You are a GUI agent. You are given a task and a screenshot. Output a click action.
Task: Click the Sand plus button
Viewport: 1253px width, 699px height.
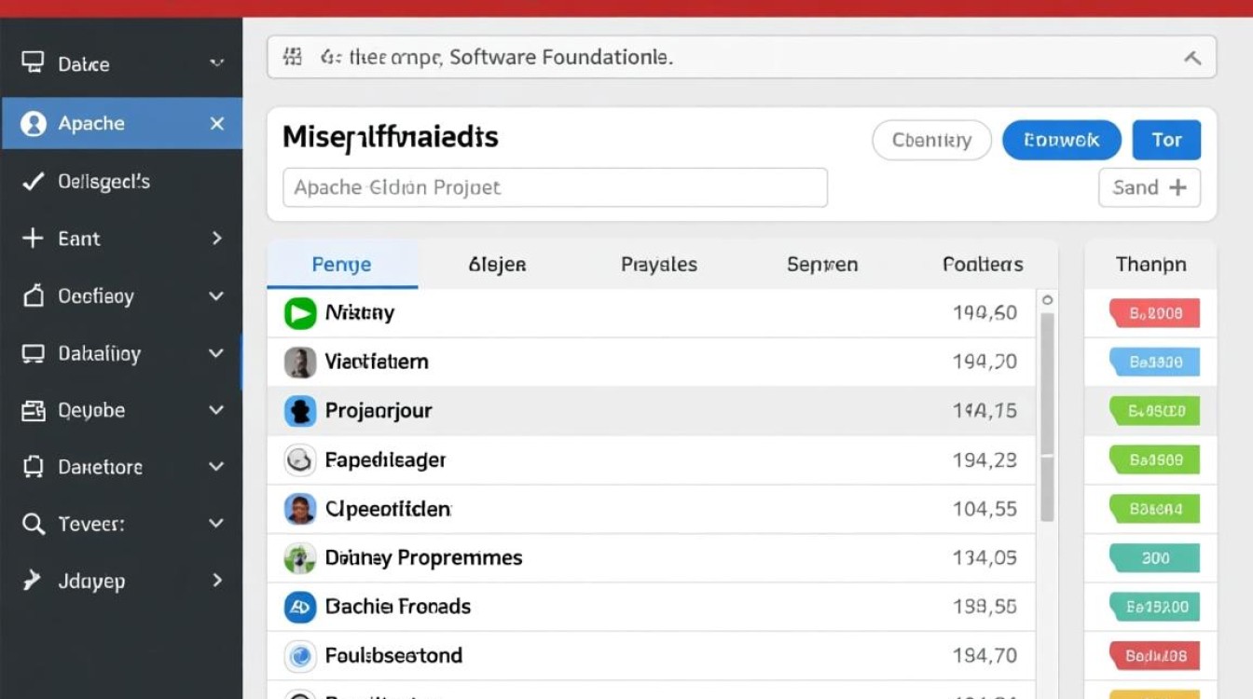[1149, 187]
